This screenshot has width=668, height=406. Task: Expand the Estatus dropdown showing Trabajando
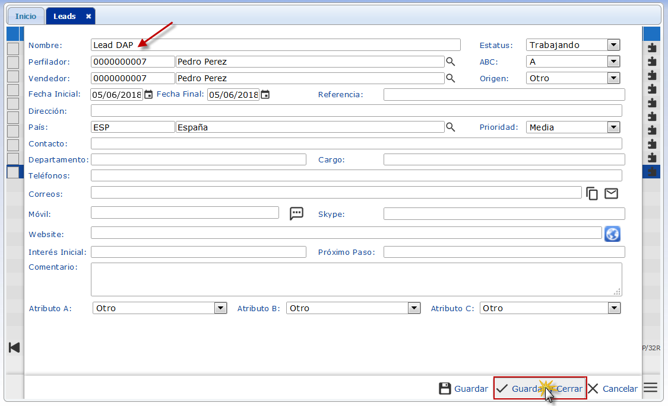coord(613,45)
